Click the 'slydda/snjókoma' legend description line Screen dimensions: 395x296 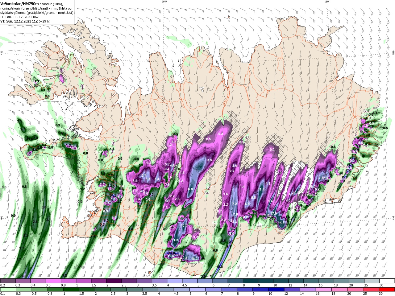tap(36, 13)
